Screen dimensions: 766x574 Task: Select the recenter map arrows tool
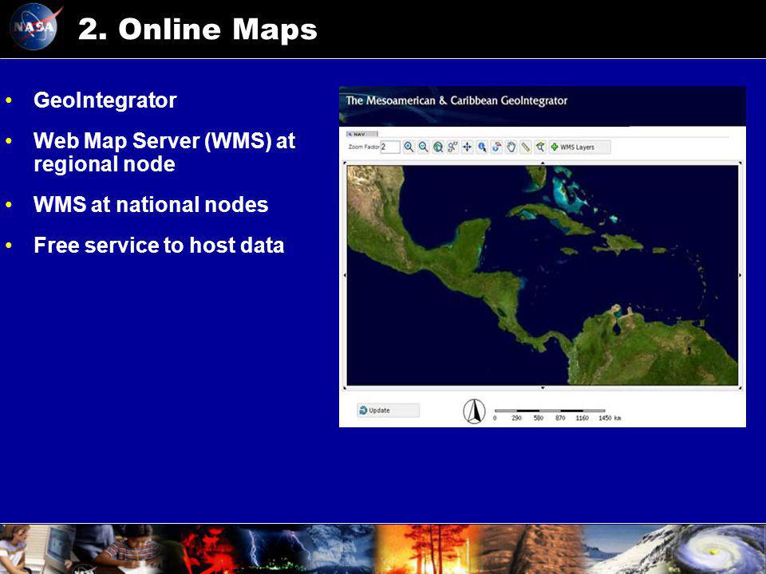(x=467, y=147)
